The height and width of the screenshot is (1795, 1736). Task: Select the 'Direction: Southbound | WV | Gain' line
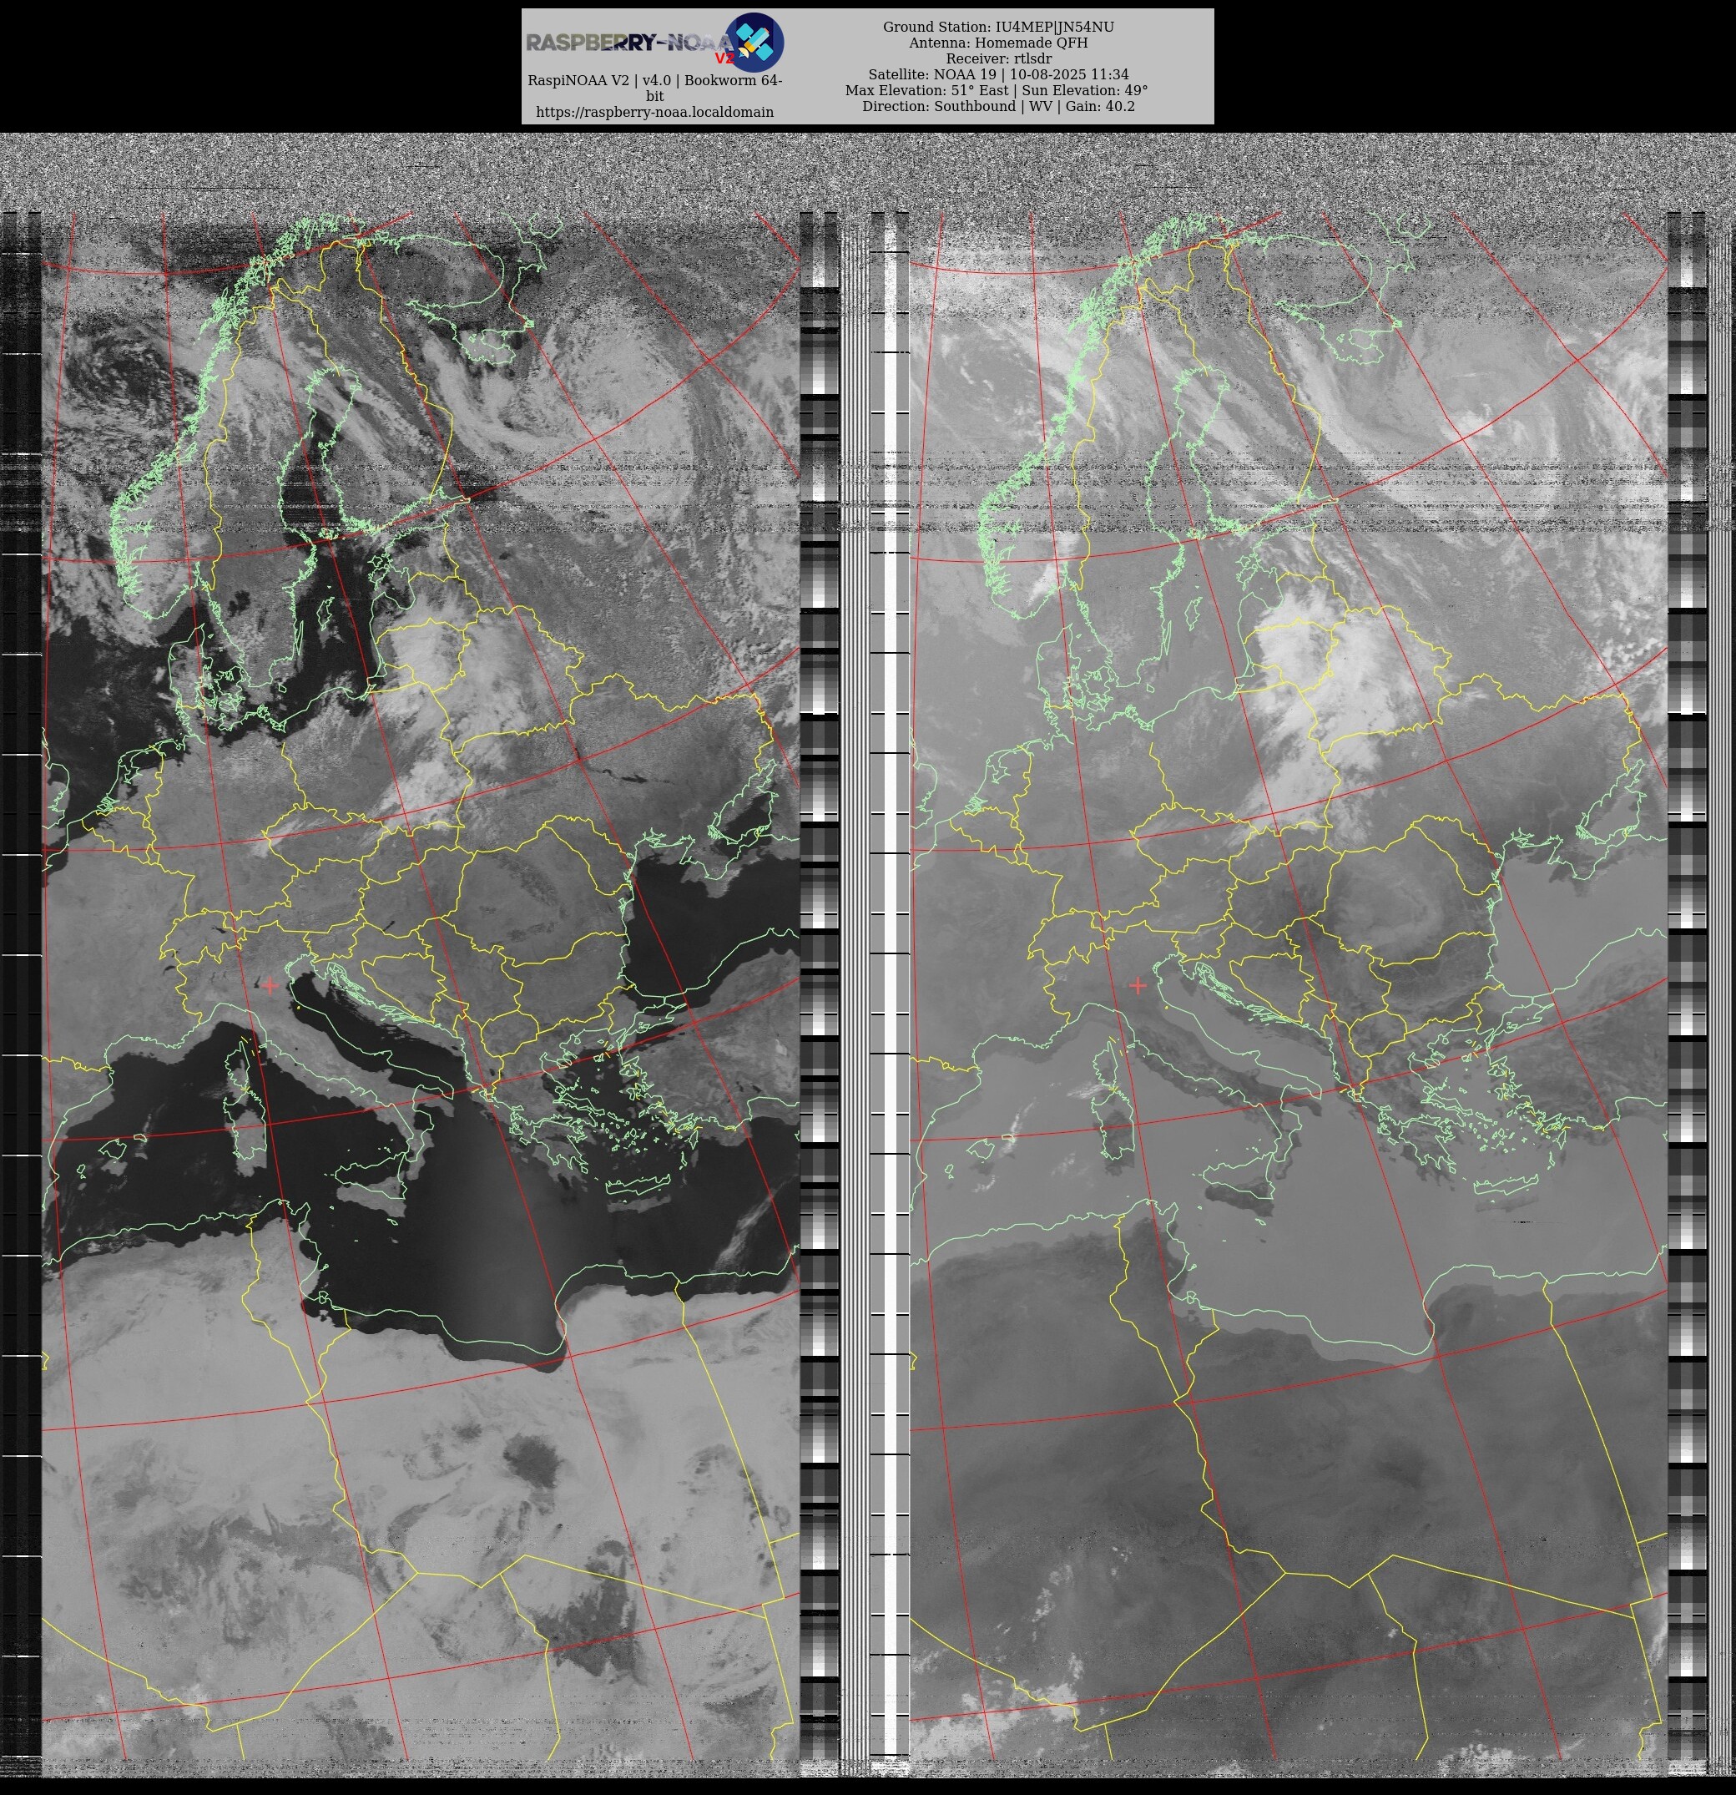(998, 106)
